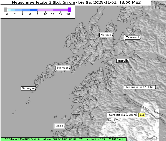Image resolution: width=166 pixels, height=141 pixels.
Task: Select the Narvik city label
Action: pyautogui.click(x=123, y=61)
